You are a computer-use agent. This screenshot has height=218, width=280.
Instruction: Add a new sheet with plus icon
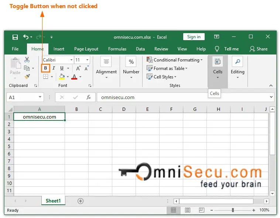pyautogui.click(x=81, y=201)
